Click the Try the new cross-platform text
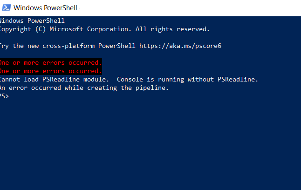 tap(48, 46)
